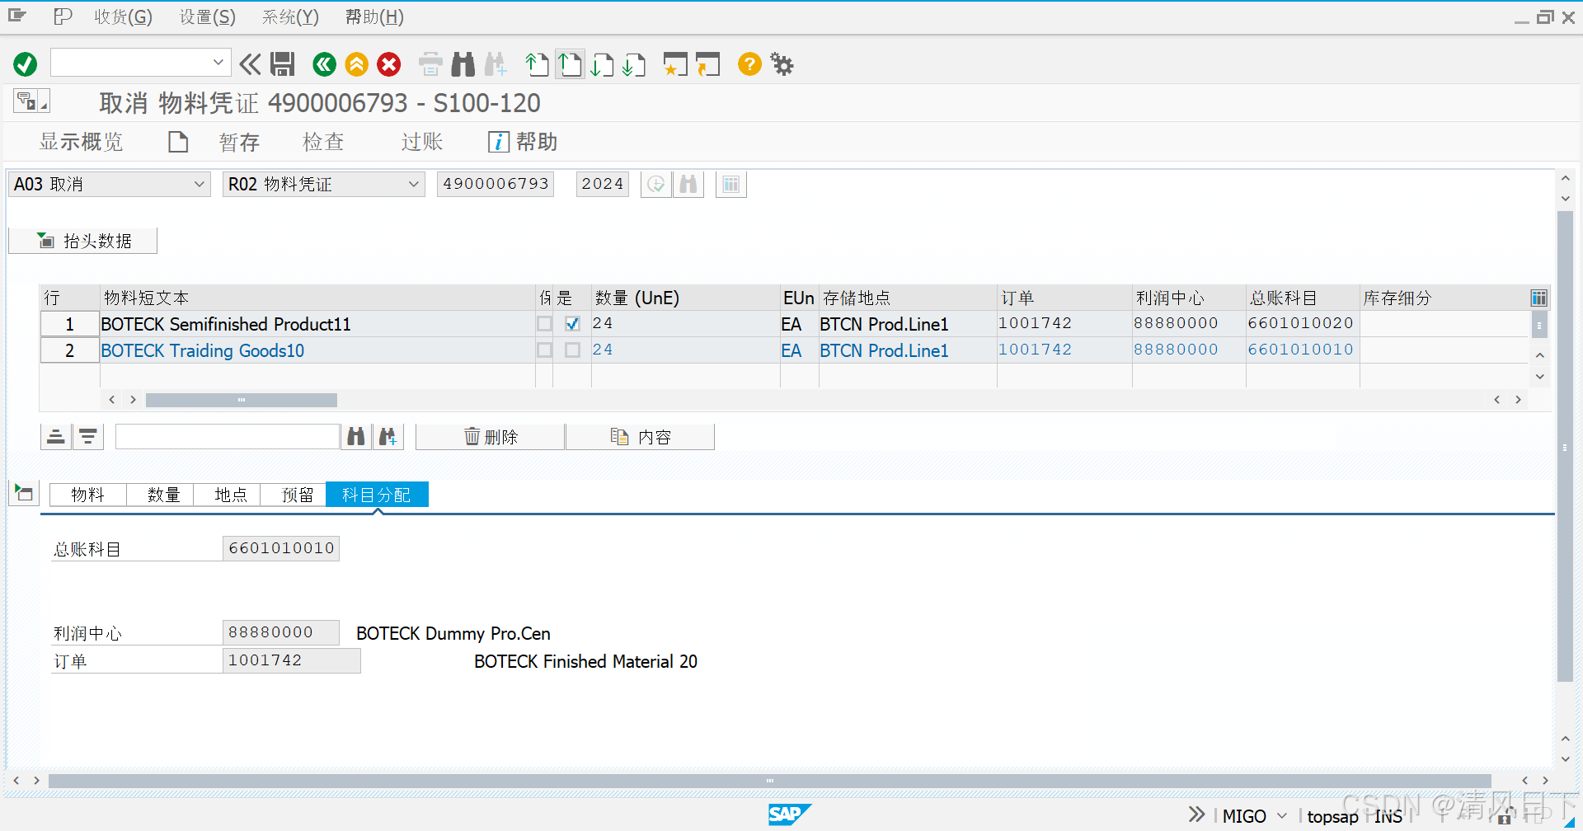Screen dimensions: 1583x831
Task: Click the binoculars search icon beside year field
Action: pyautogui.click(x=688, y=184)
